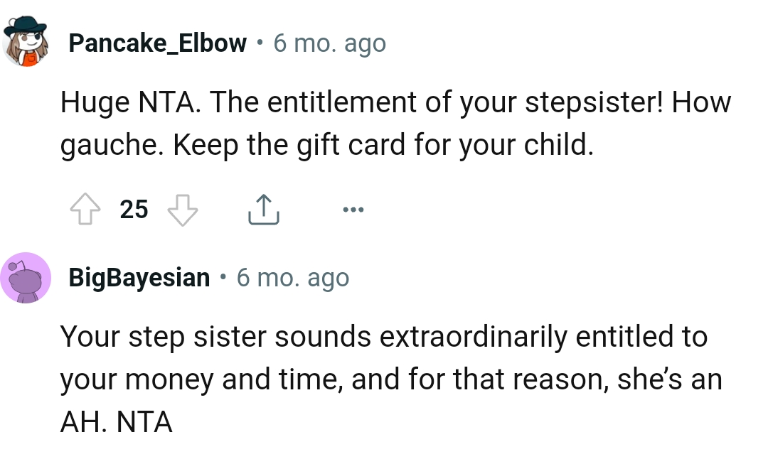This screenshot has width=768, height=464.
Task: Open the overflow menu on Pancake_Elbow's comment
Action: (353, 209)
